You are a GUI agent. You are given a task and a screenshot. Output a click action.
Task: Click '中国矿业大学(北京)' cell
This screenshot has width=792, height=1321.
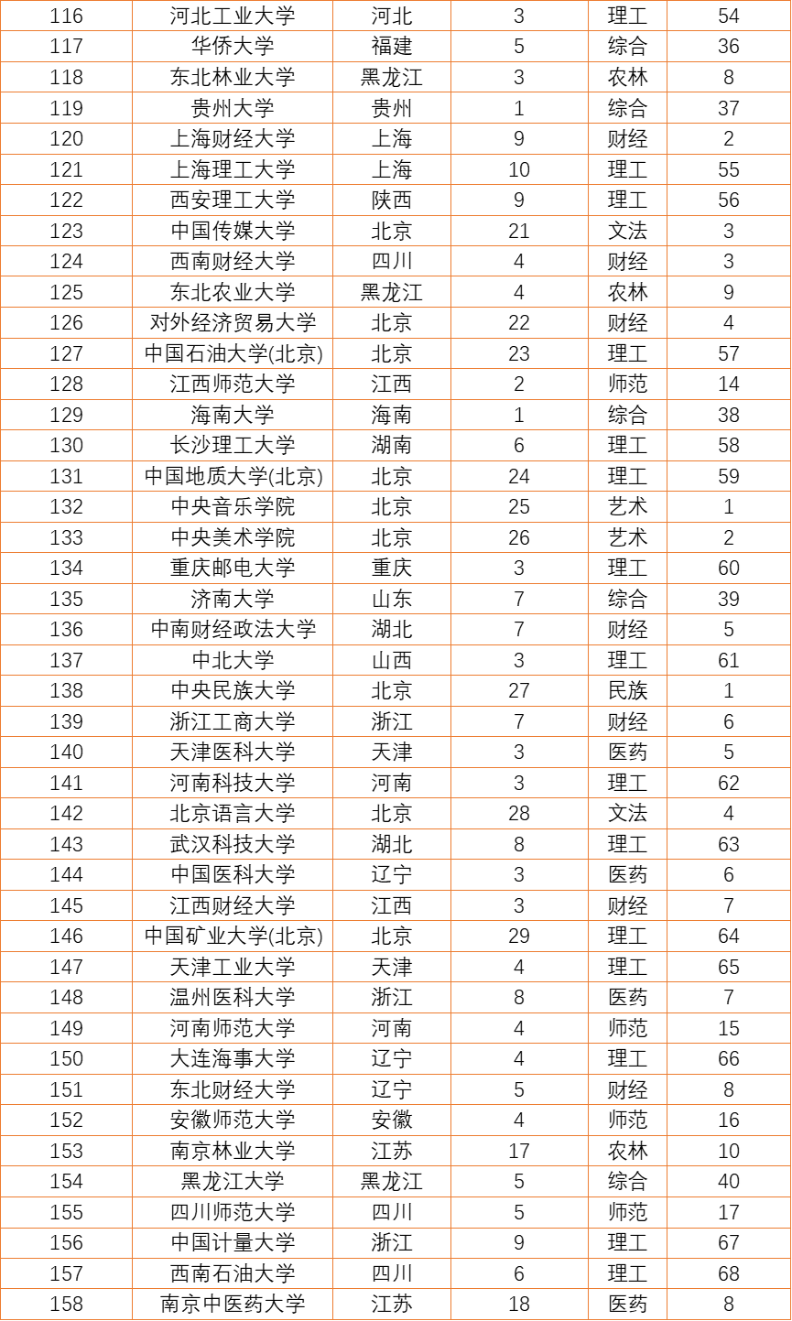coord(233,936)
